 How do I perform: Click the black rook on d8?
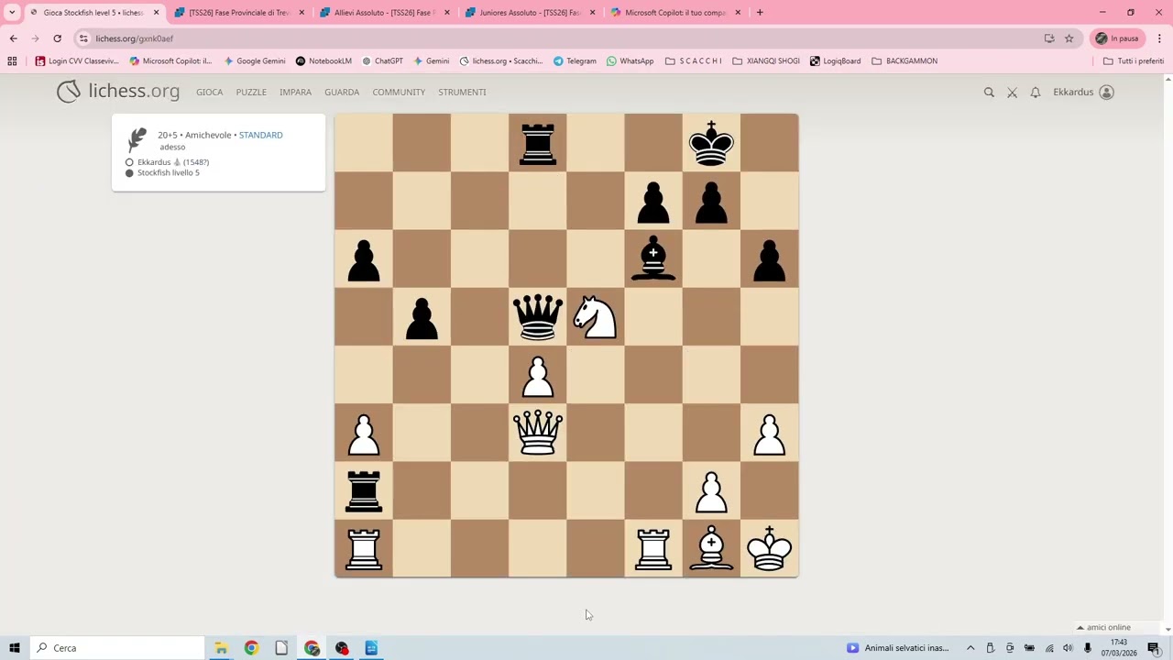[538, 144]
